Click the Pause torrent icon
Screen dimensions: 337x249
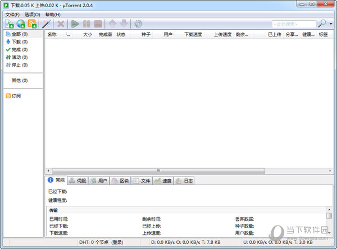click(86, 24)
